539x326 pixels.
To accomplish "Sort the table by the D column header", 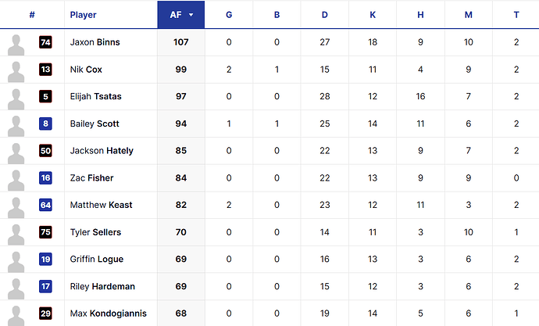I will pos(324,15).
